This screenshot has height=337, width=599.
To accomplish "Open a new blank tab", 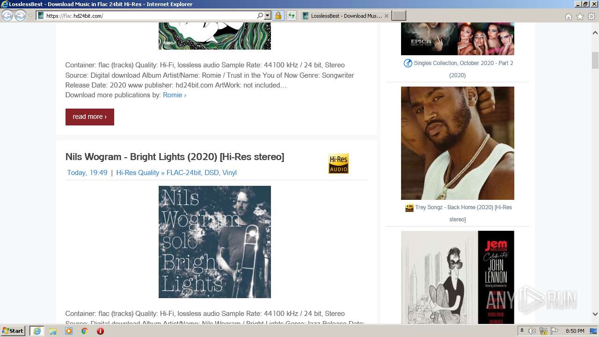I will click(x=399, y=15).
